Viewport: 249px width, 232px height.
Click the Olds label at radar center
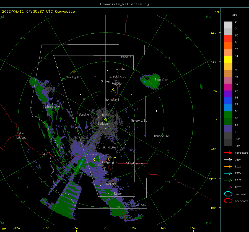pos(105,115)
